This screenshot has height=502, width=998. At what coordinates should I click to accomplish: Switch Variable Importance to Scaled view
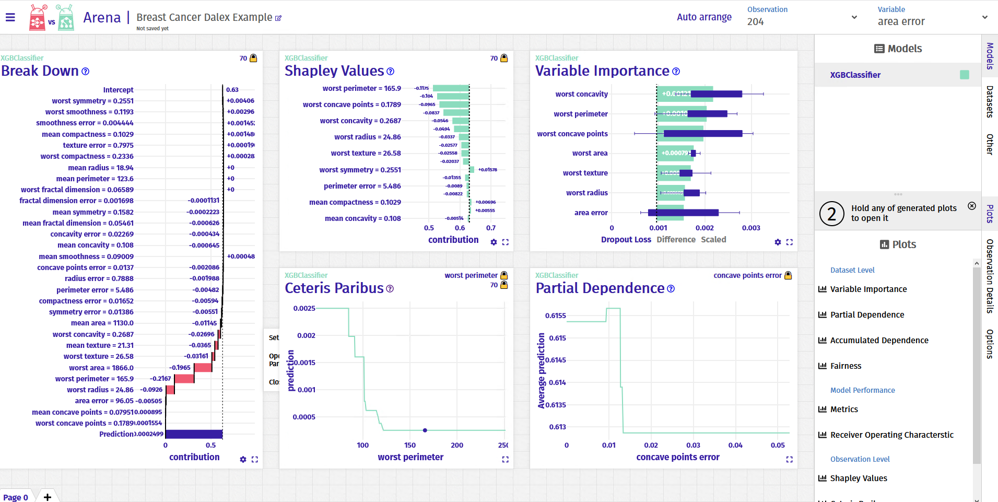click(x=713, y=240)
